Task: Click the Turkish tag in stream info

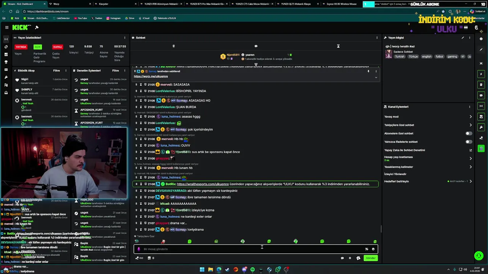Action: click(x=400, y=56)
